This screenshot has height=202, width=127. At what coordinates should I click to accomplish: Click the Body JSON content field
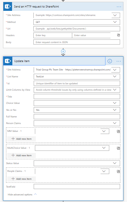[77, 42]
